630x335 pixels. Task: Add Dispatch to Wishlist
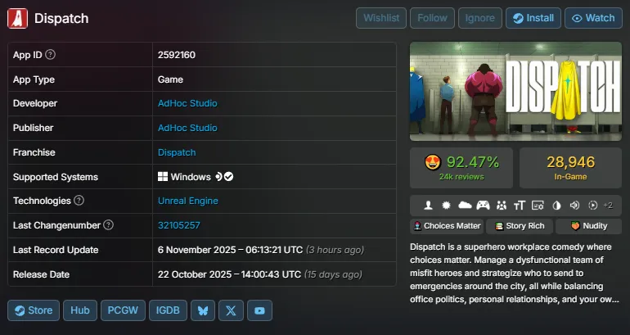[x=381, y=18]
